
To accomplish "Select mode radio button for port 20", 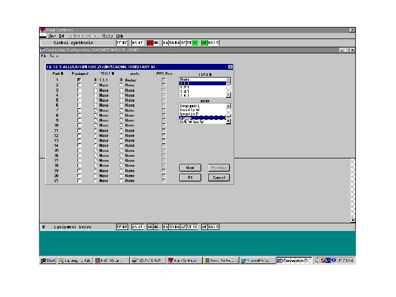I will (x=122, y=176).
